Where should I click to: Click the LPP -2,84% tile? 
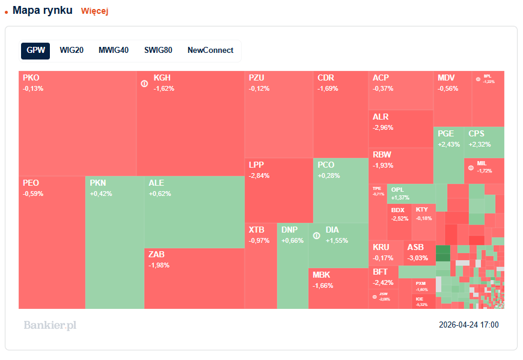[279, 191]
